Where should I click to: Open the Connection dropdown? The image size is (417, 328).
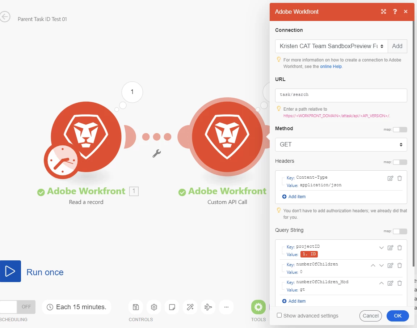(x=331, y=46)
